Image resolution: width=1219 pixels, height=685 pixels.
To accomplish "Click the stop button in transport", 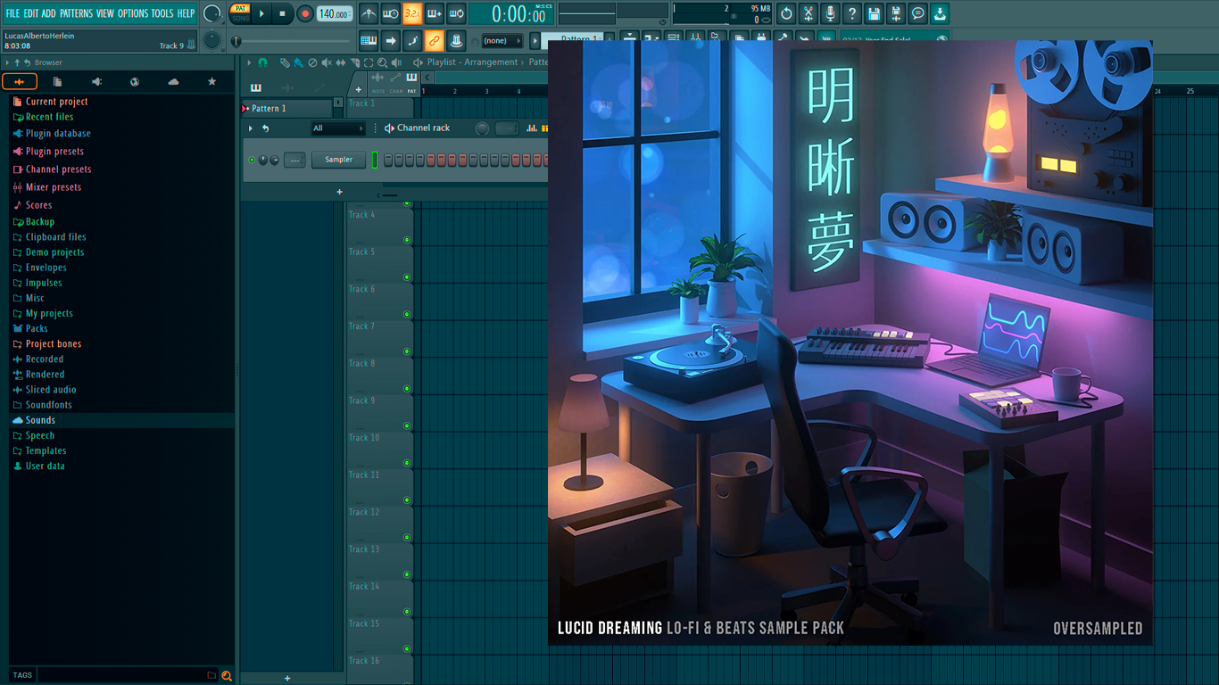I will pyautogui.click(x=282, y=13).
